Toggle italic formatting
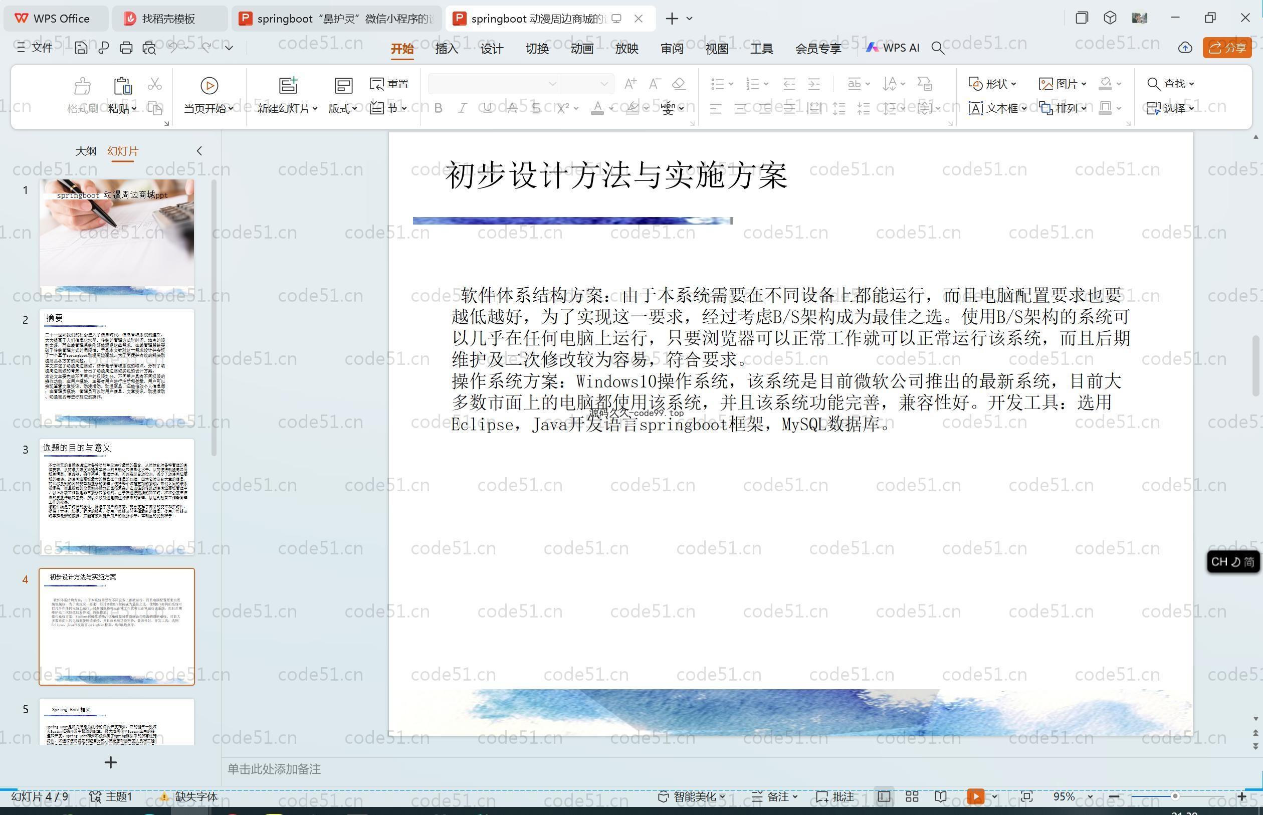Viewport: 1263px width, 815px height. point(463,108)
